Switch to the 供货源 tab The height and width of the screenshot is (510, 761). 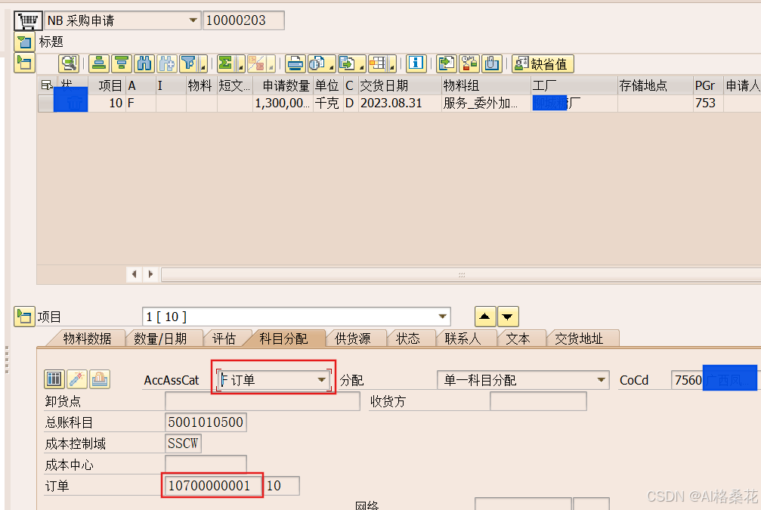[352, 338]
